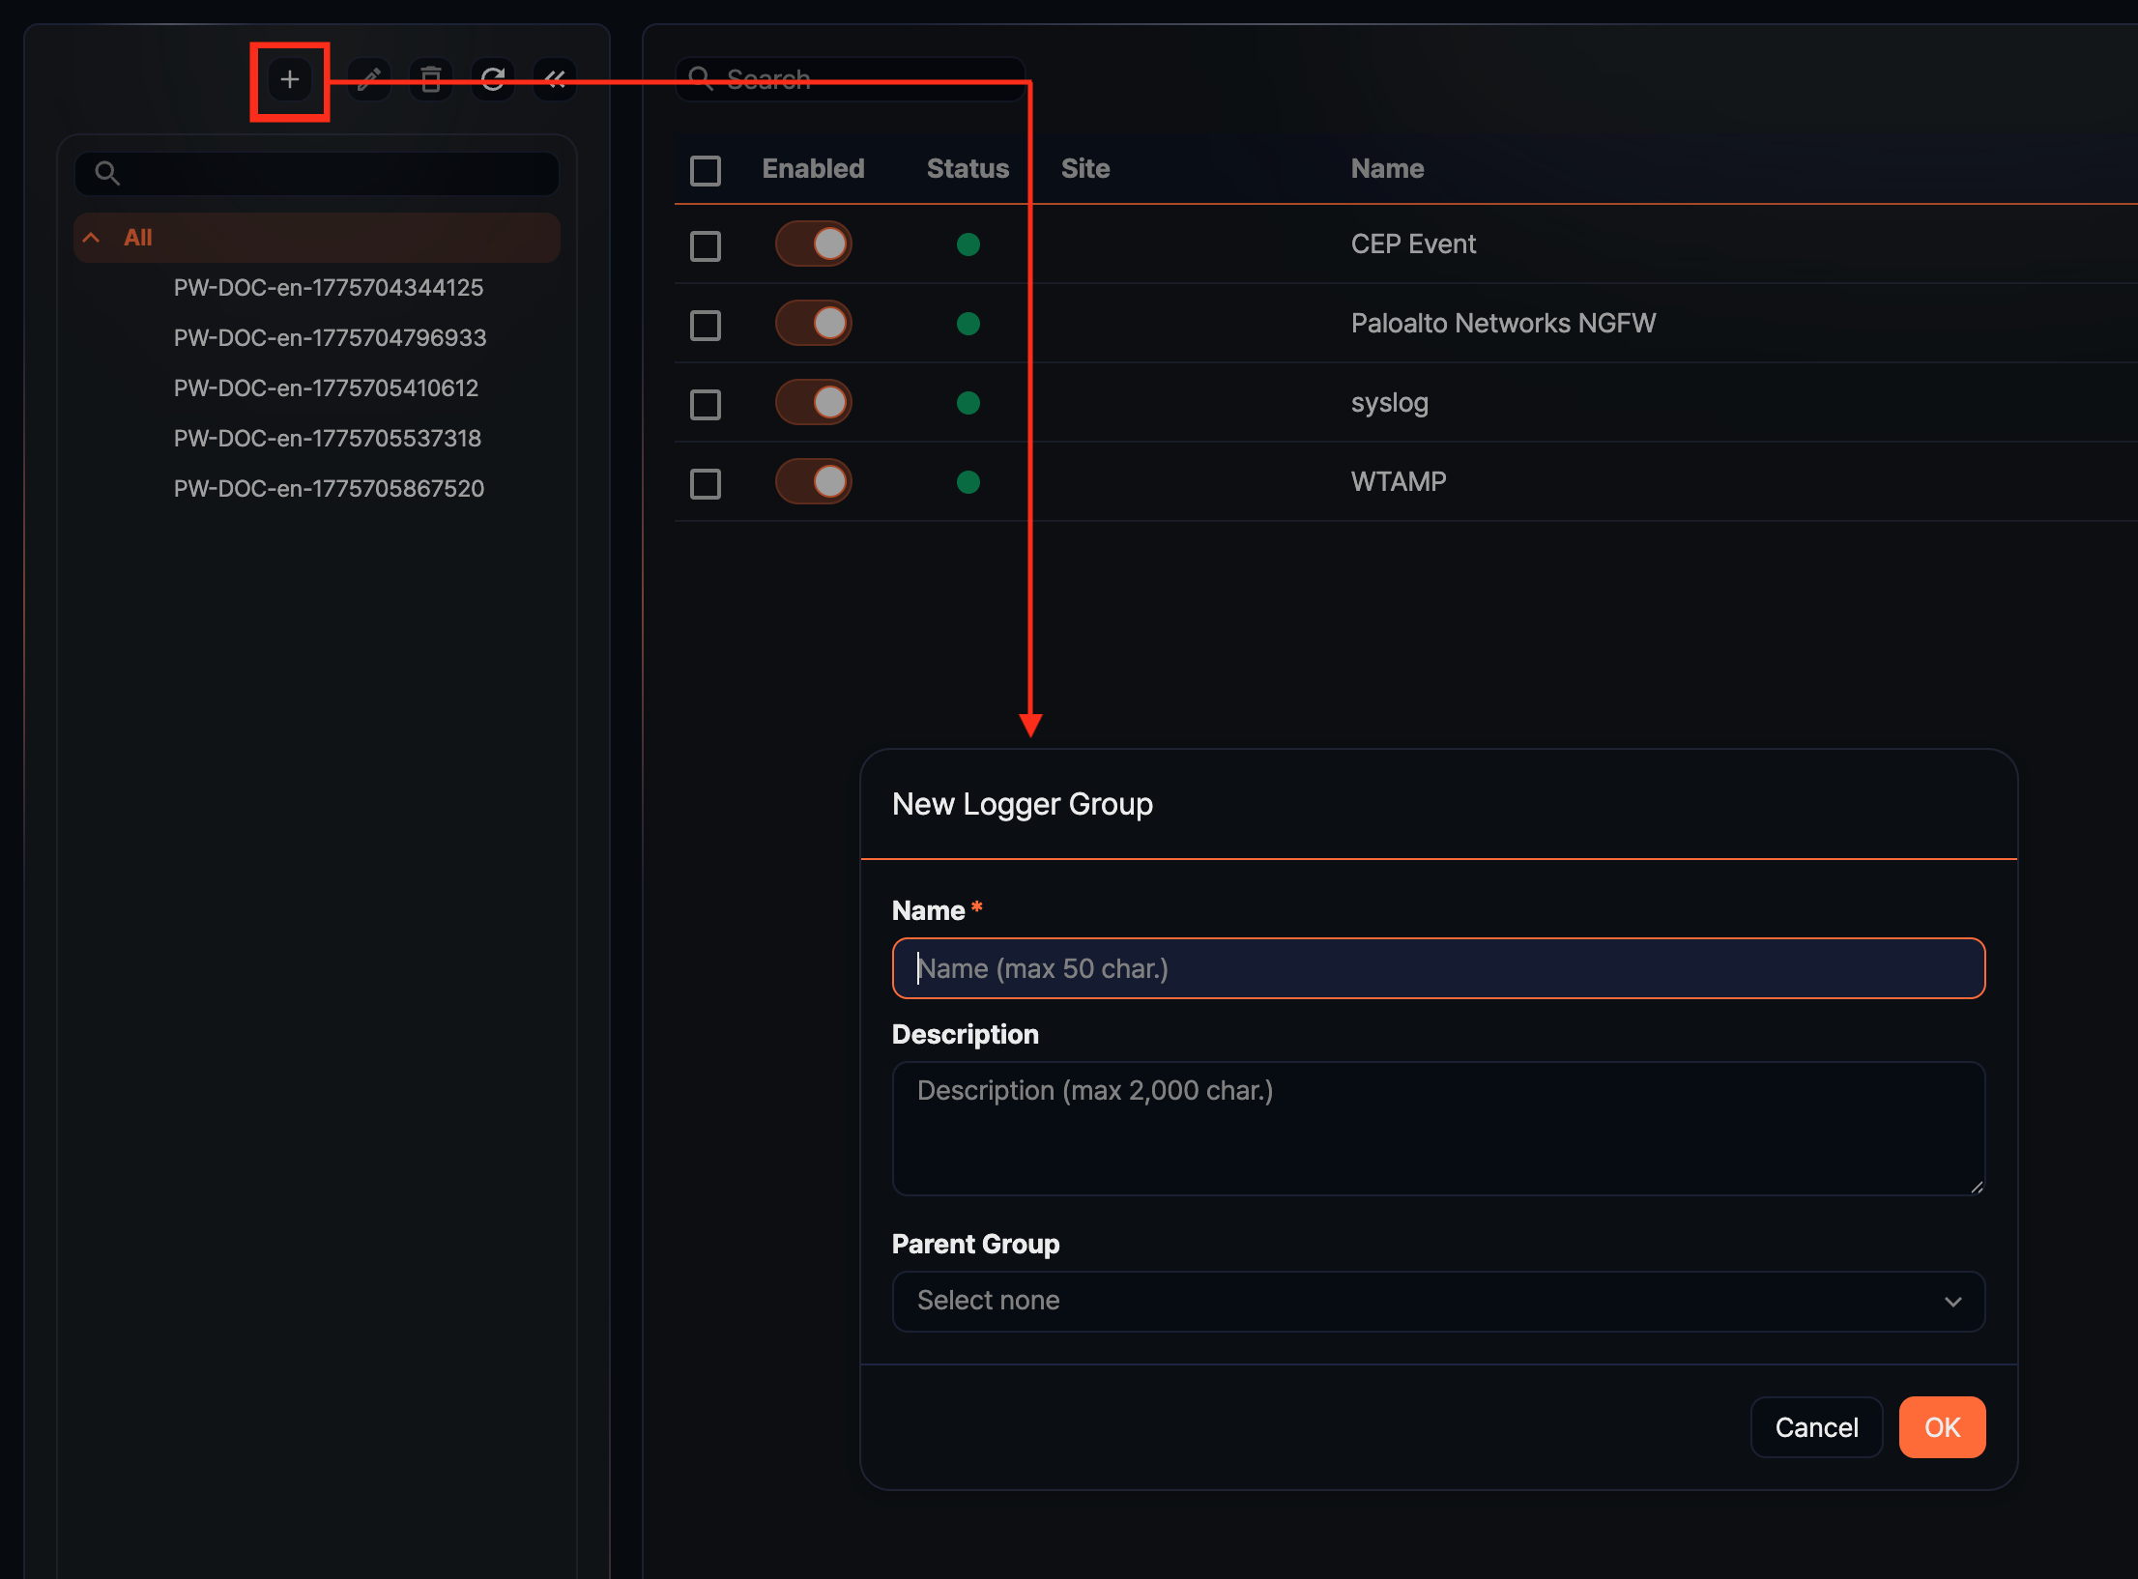Click the Site column header

(1084, 168)
